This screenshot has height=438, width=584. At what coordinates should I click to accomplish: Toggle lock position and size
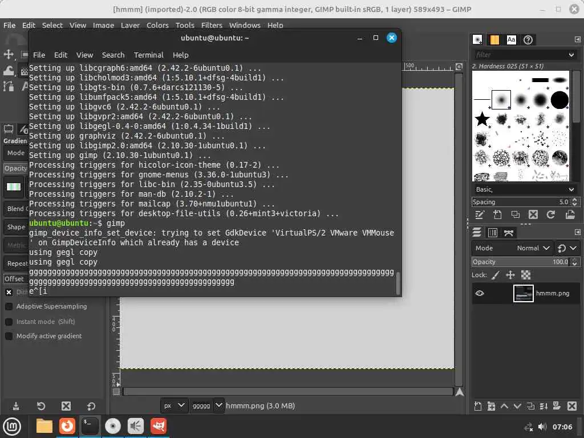(510, 275)
